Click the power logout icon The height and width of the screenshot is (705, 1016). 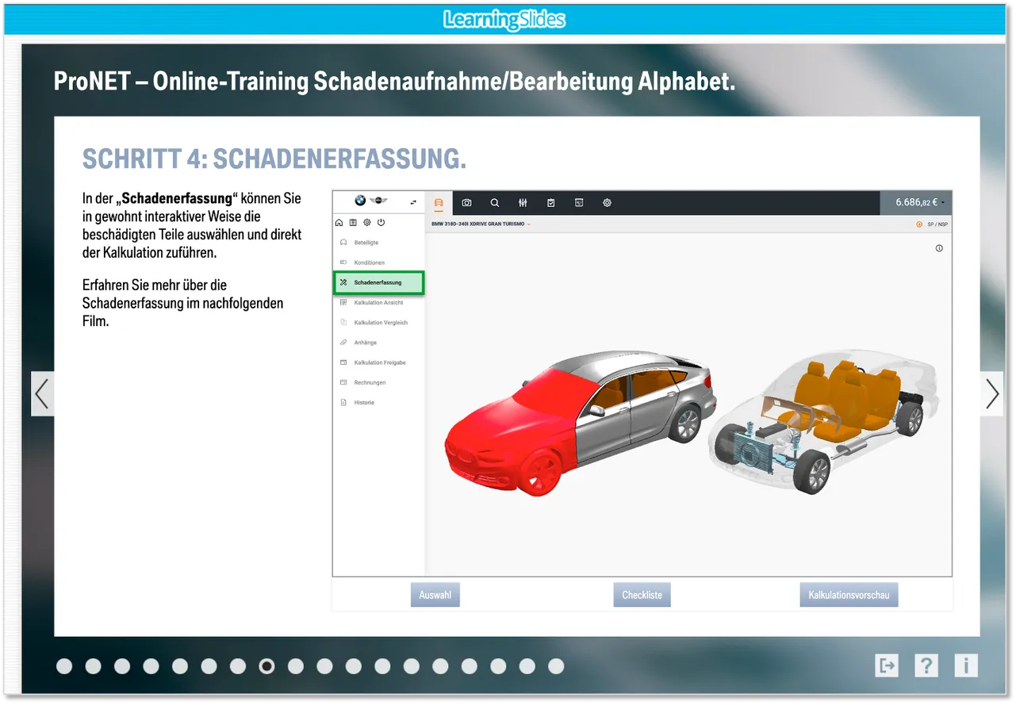(381, 223)
